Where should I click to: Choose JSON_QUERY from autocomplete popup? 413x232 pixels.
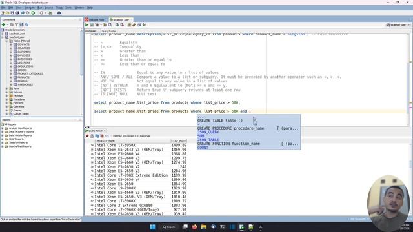(248, 132)
